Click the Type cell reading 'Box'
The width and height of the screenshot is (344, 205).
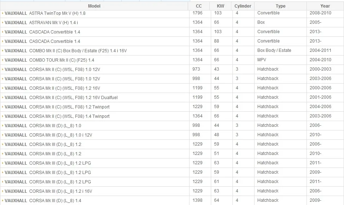point(261,22)
